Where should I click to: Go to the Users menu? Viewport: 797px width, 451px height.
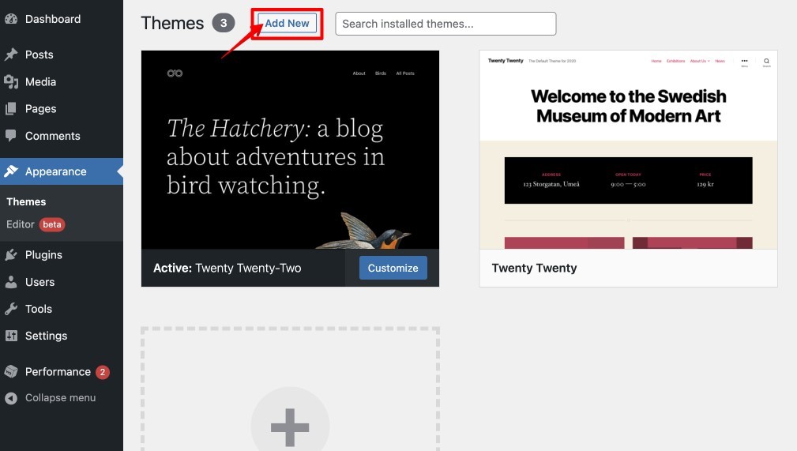coord(62,282)
